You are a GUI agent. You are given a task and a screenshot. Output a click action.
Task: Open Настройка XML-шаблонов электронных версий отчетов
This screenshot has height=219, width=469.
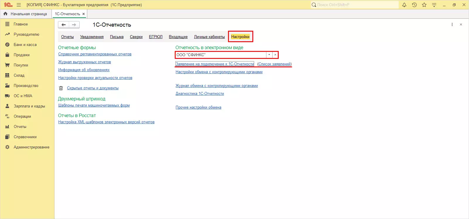click(x=106, y=122)
